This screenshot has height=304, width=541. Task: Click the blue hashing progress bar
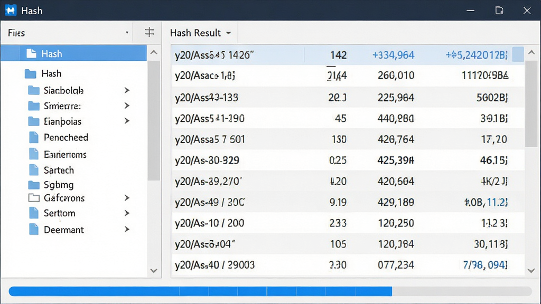200,291
